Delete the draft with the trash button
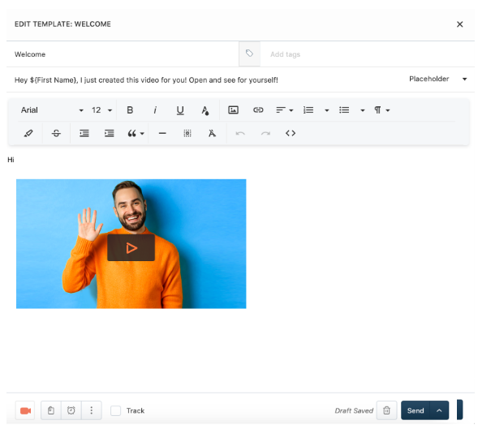Screen dimensions: 478x429 (x=386, y=410)
